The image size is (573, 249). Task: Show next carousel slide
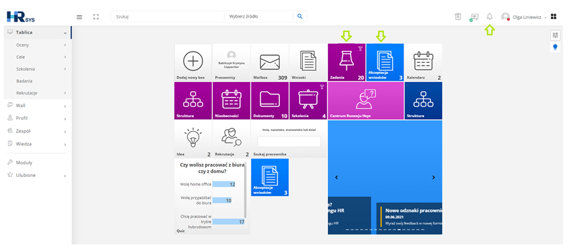point(434,177)
